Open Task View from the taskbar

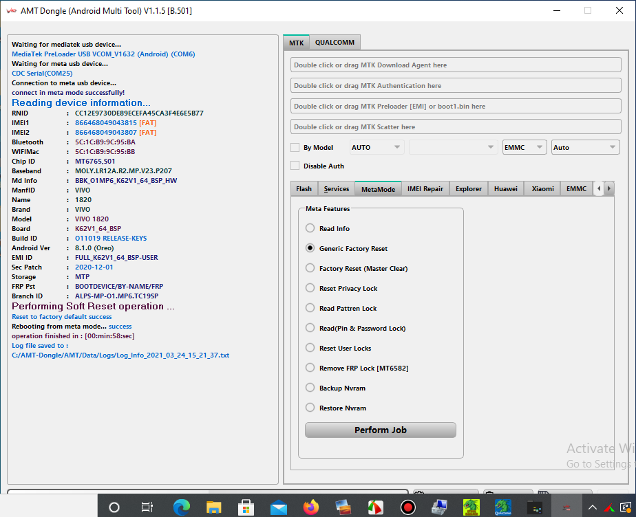[x=147, y=507]
